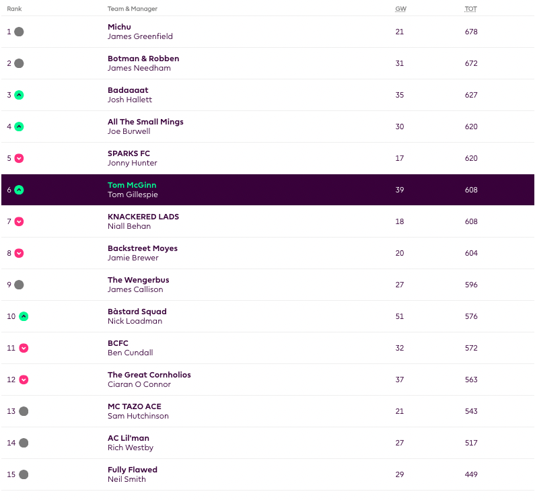Click the pink down arrow beside KNACKERED LADS
Viewport: 535px width, 500px height.
(19, 221)
